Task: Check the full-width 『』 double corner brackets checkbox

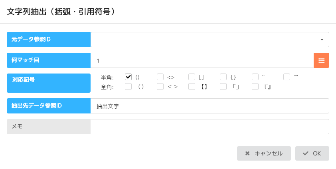Action: pos(255,86)
